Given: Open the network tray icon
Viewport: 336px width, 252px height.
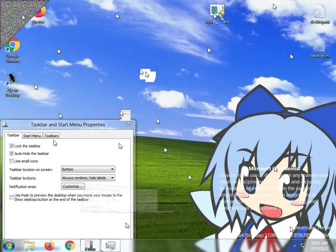Looking at the screenshot, I should 303,245.
